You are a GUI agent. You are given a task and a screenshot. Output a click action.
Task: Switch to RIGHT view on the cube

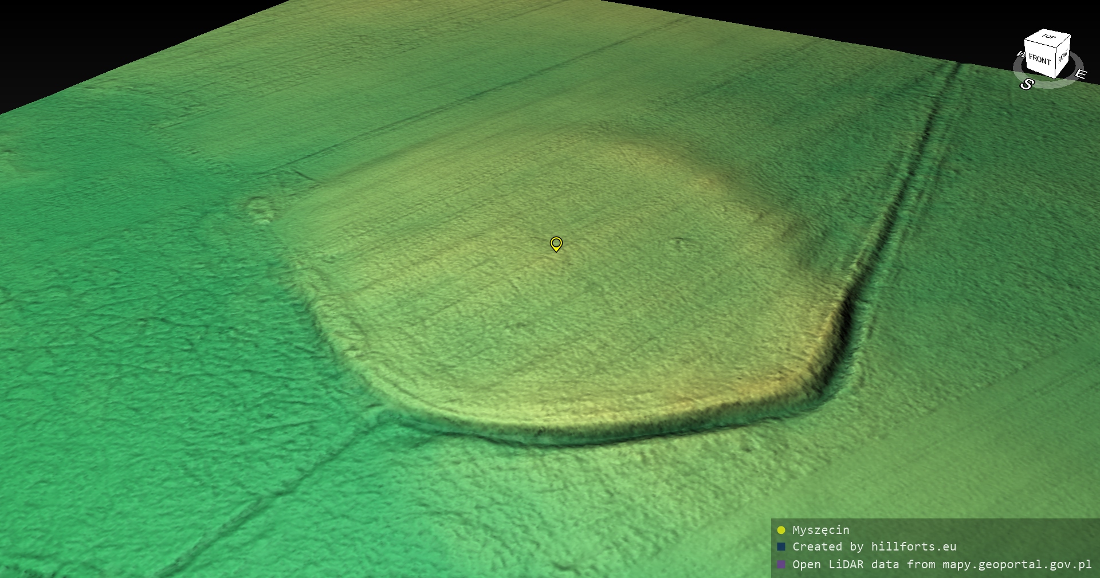[x=1063, y=57]
